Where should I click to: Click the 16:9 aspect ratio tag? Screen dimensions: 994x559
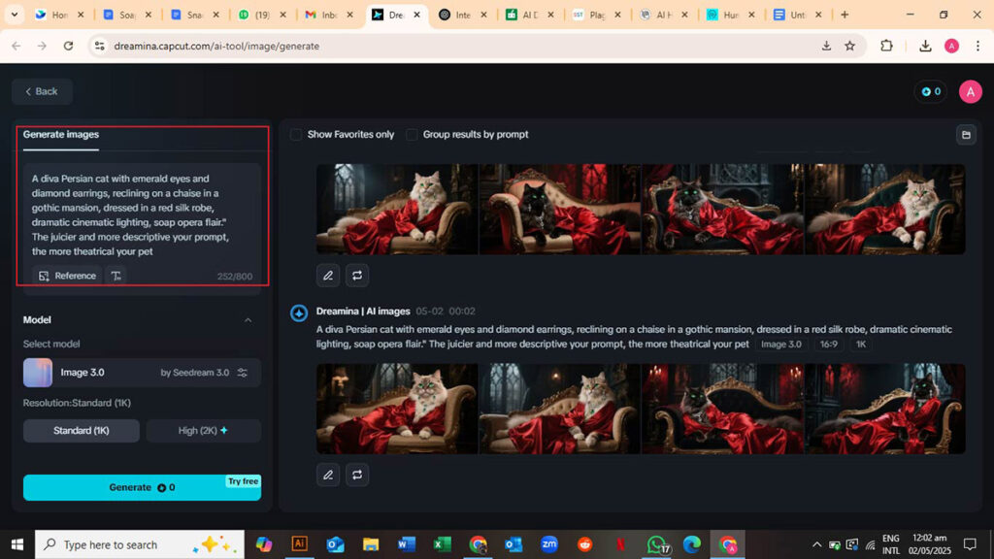pos(829,345)
